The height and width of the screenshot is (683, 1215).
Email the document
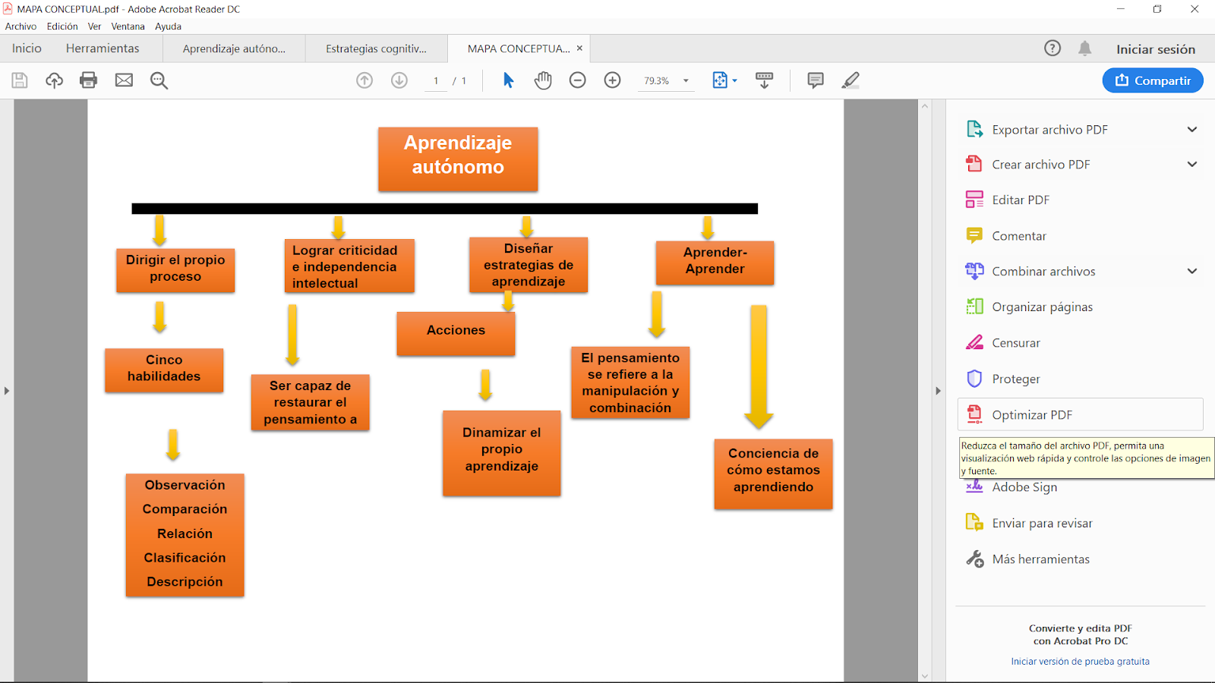pyautogui.click(x=124, y=80)
